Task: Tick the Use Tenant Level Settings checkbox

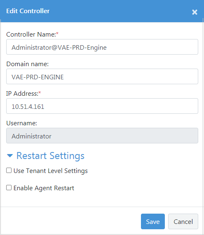Action: [x=9, y=170]
